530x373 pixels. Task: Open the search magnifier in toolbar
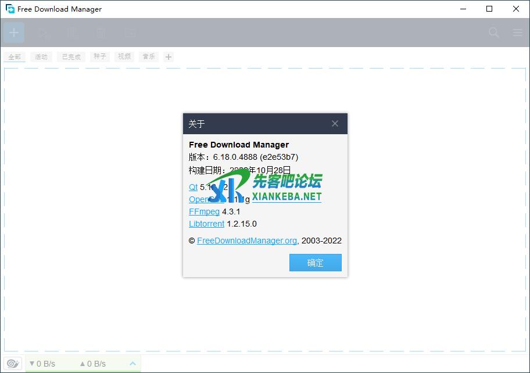coord(494,33)
